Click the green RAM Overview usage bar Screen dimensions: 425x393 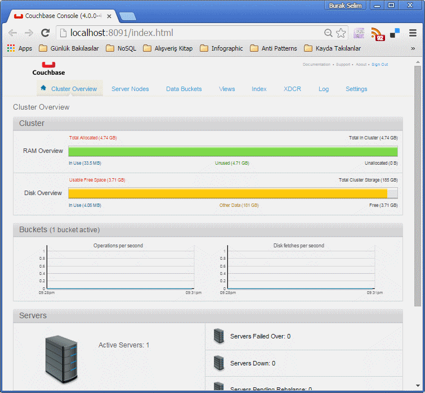pyautogui.click(x=233, y=151)
